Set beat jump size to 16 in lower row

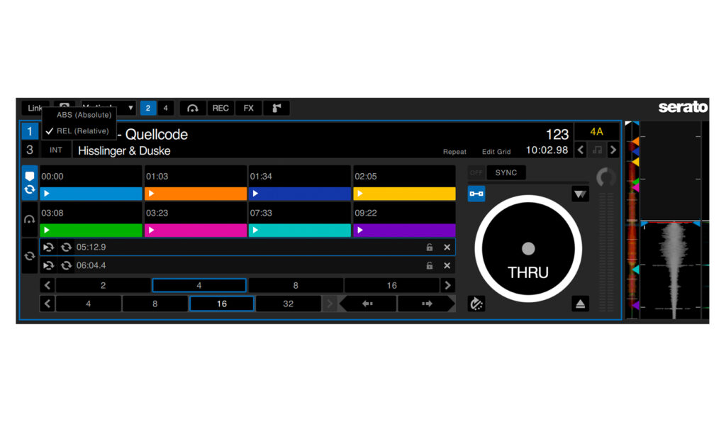[x=222, y=304]
